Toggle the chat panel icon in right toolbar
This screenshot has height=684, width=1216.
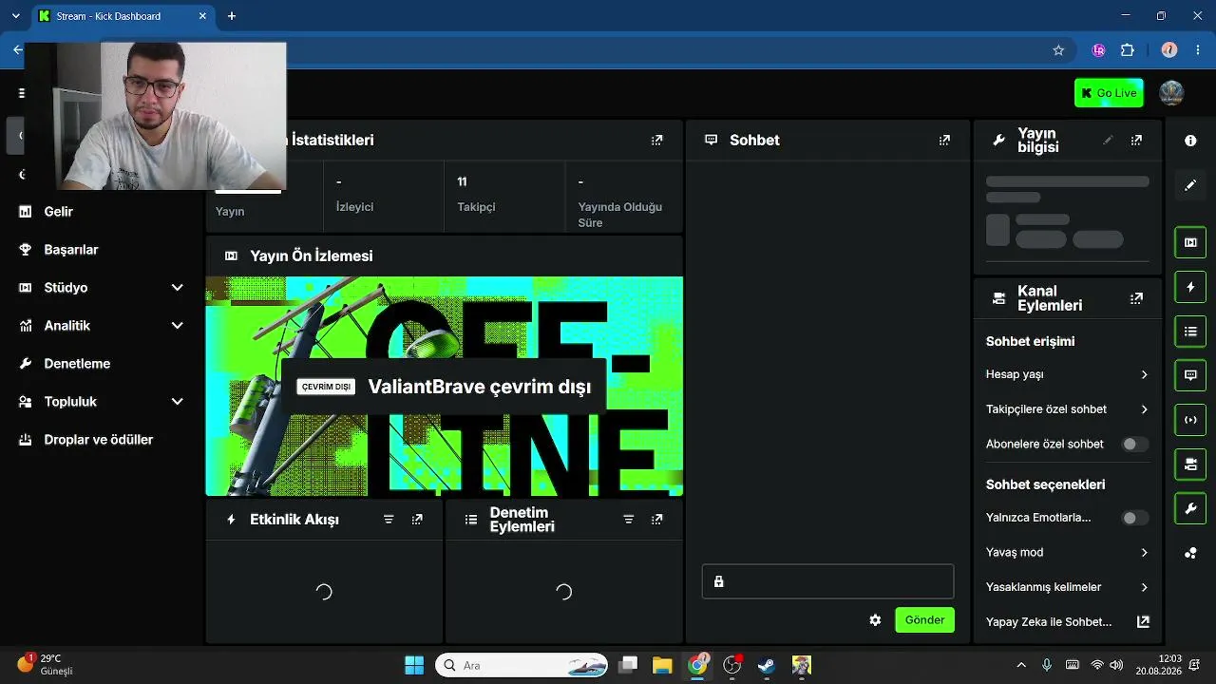[x=1190, y=375]
